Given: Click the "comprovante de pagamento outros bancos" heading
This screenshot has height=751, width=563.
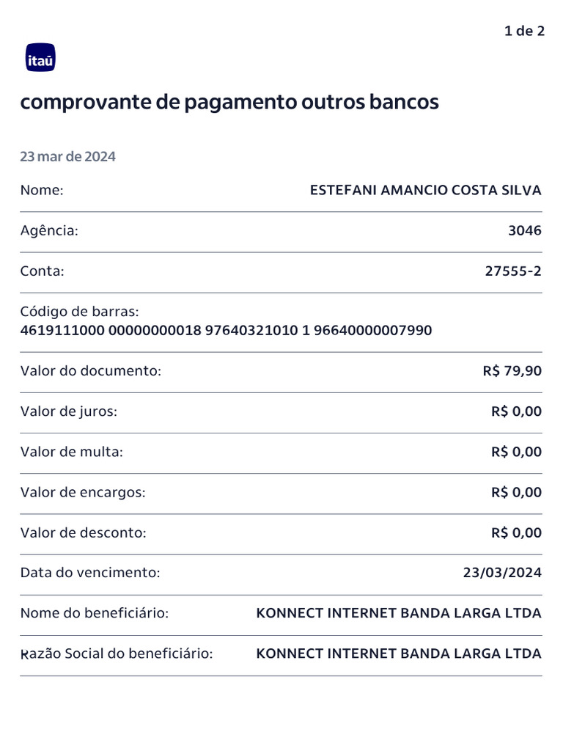Looking at the screenshot, I should (x=229, y=102).
